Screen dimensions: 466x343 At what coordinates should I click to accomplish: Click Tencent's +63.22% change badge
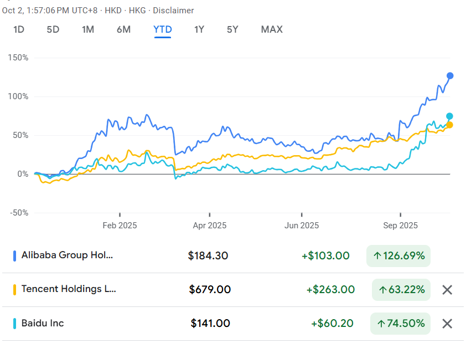click(401, 289)
